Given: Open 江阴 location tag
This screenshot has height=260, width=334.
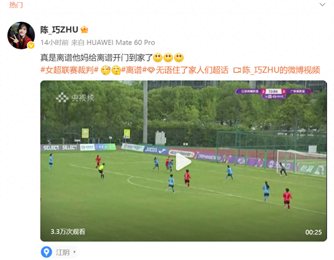Looking at the screenshot, I should point(63,252).
